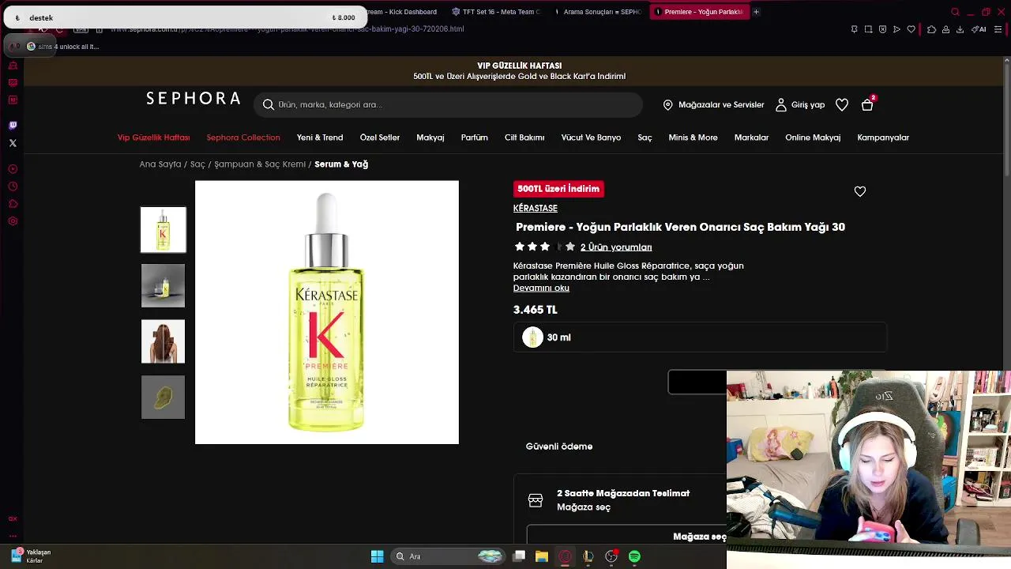This screenshot has height=569, width=1011.
Task: Click the search magnifier icon
Action: click(269, 104)
